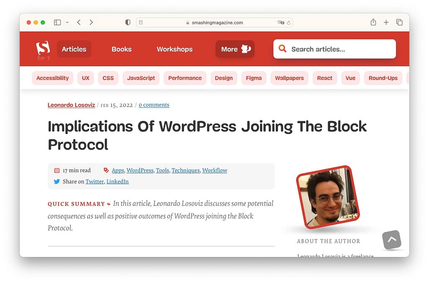429x283 pixels.
Task: Open the 0 comments link
Action: [154, 105]
